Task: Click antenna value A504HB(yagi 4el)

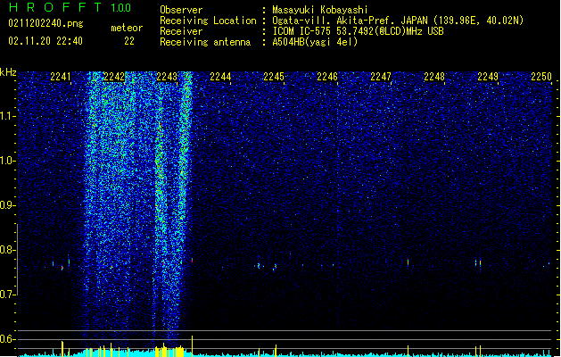Action: (x=315, y=42)
